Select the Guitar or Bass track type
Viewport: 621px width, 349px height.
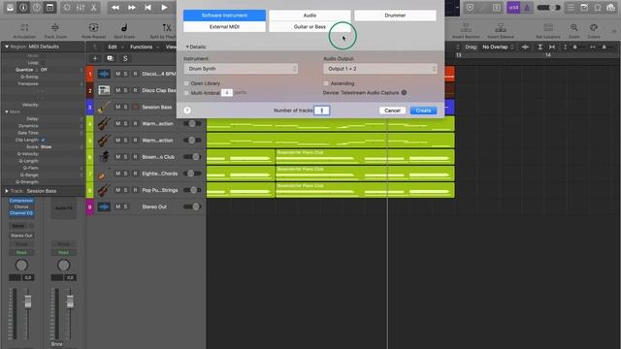coord(310,27)
